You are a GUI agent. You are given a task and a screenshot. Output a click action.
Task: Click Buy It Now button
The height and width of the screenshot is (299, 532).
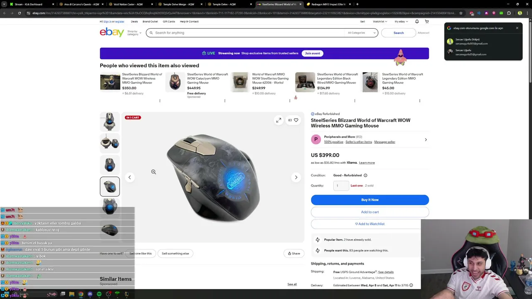369,200
